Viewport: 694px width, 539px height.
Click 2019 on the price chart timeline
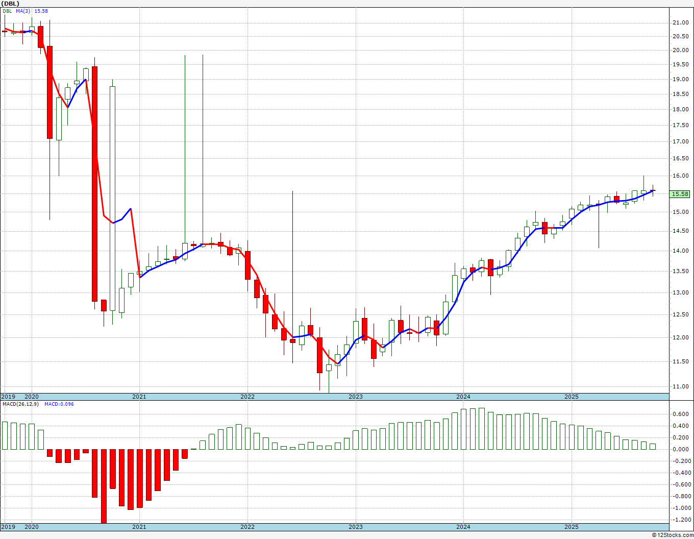(x=8, y=397)
